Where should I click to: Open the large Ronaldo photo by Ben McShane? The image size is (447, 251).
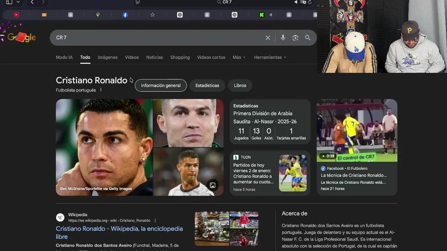(104, 147)
